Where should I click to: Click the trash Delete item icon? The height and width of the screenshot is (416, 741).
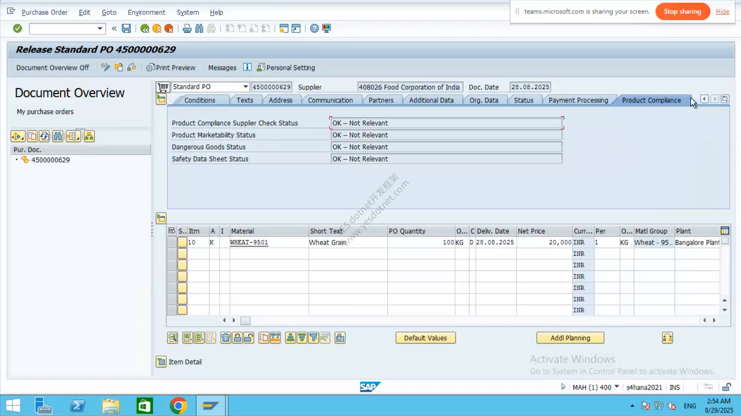[226, 338]
